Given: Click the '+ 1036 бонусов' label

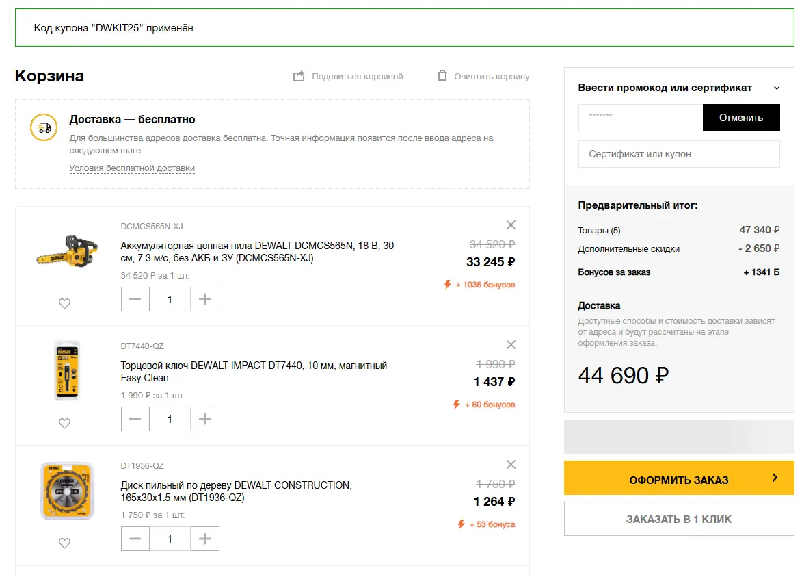Looking at the screenshot, I should 485,285.
